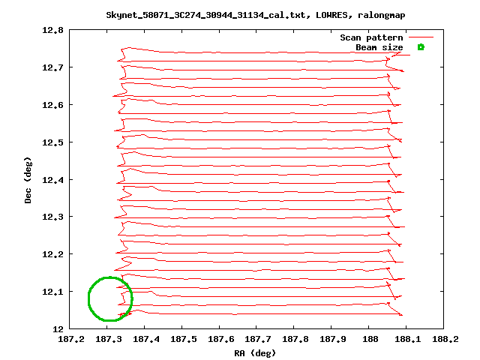The height and width of the screenshot is (360, 480).
Task: Click the x-axis tick label 187.6
Action: [221, 339]
